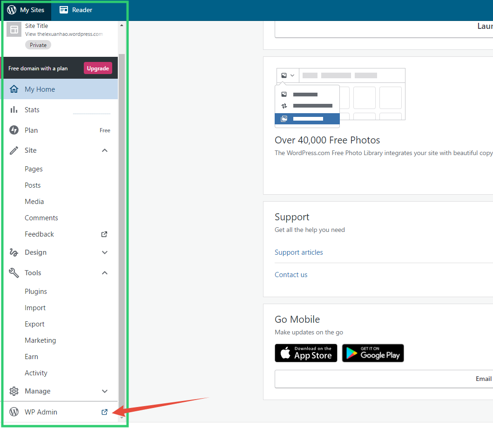The height and width of the screenshot is (428, 493).
Task: Click the Free domain with a plan text
Action: (38, 68)
